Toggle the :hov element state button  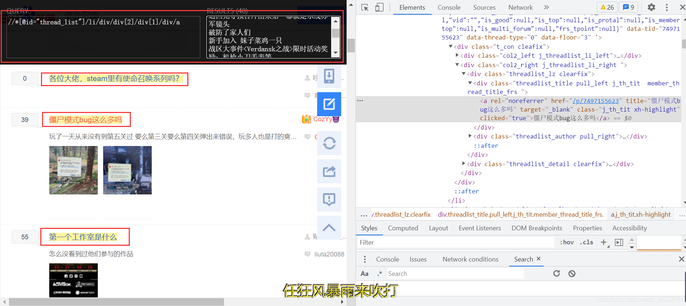pos(567,243)
